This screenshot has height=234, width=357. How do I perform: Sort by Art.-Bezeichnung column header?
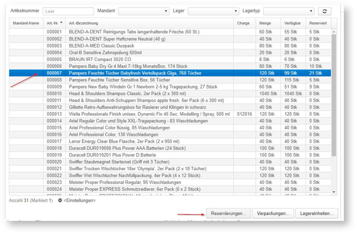point(149,23)
